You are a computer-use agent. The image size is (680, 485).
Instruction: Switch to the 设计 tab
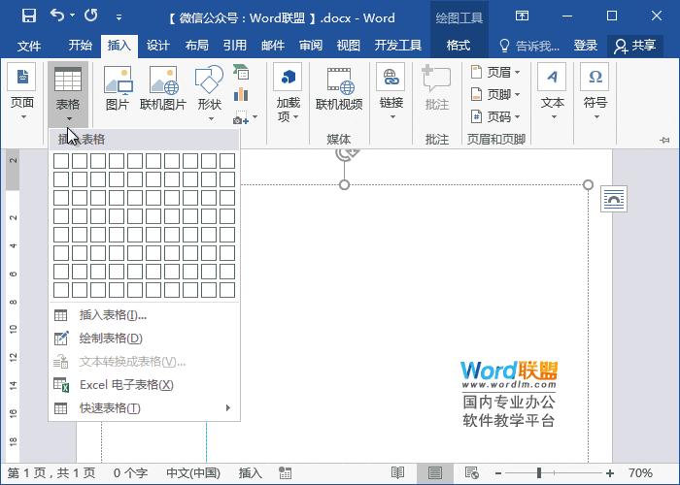157,46
